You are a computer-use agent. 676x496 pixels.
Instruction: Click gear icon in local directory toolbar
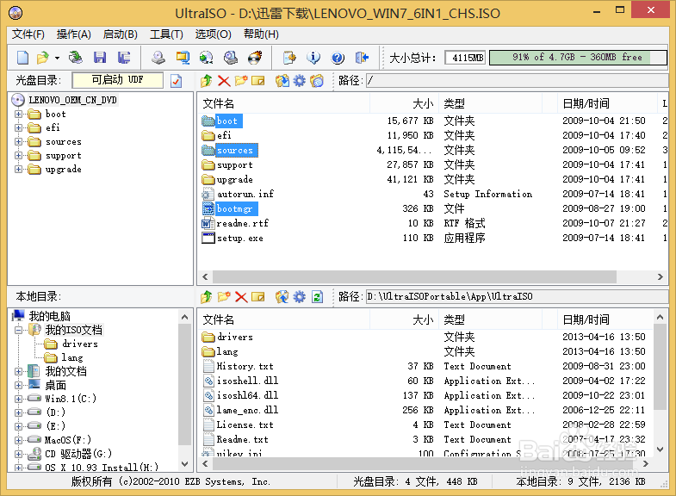click(299, 296)
